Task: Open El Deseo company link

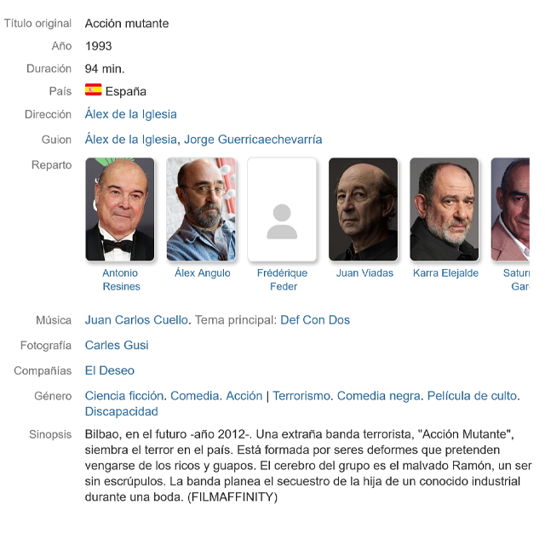Action: click(x=110, y=370)
